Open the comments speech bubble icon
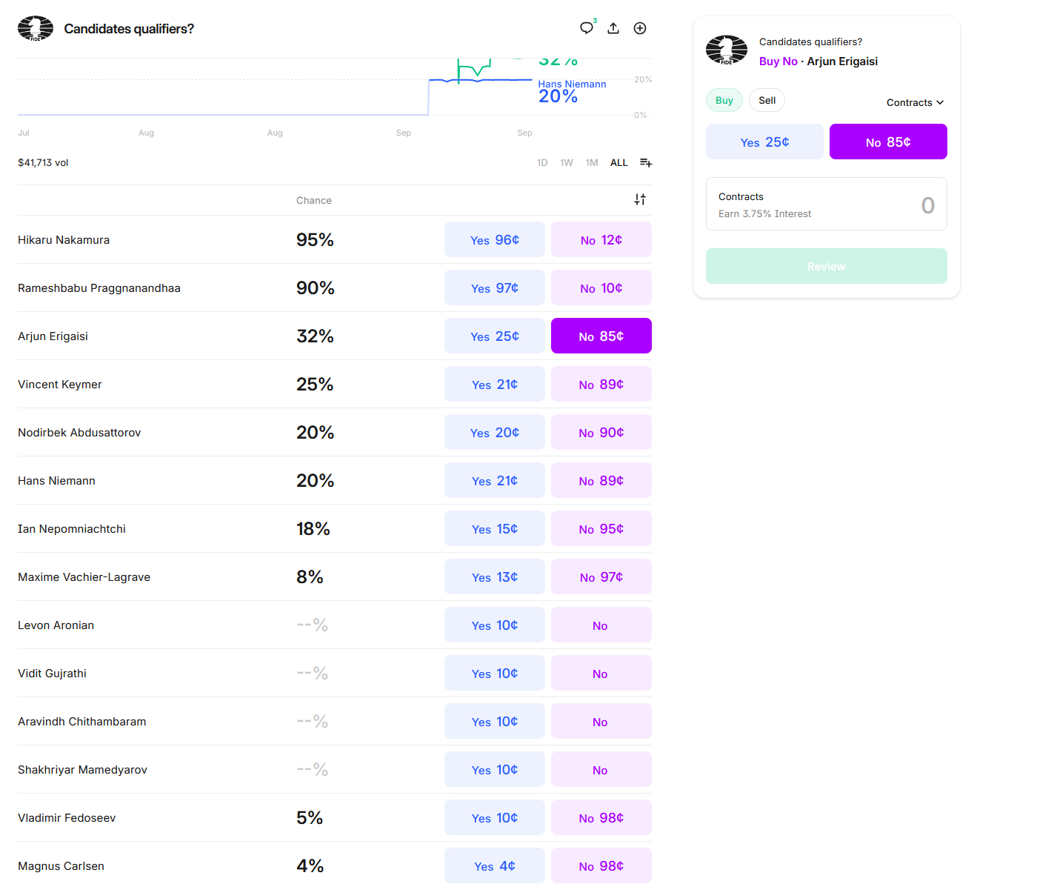The width and height of the screenshot is (1037, 884). click(x=587, y=28)
